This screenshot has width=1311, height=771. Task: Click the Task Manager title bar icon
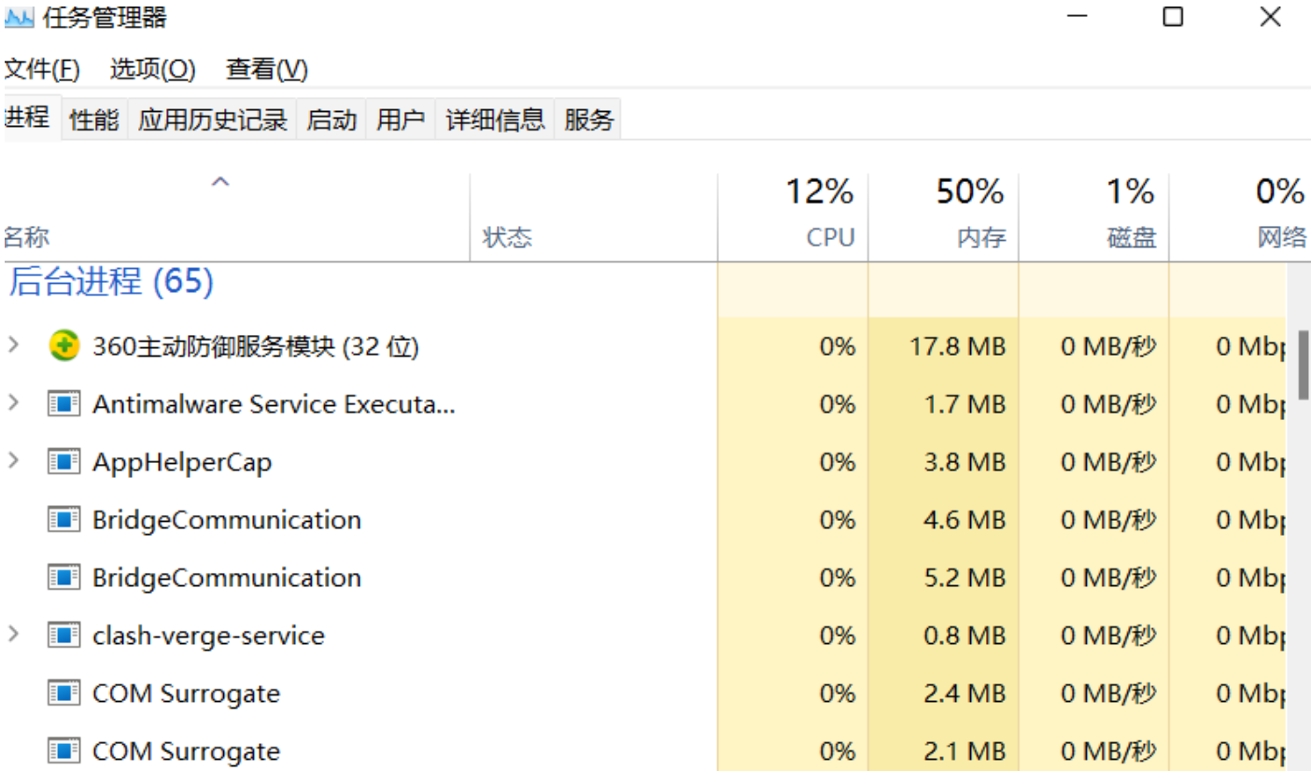tap(19, 17)
